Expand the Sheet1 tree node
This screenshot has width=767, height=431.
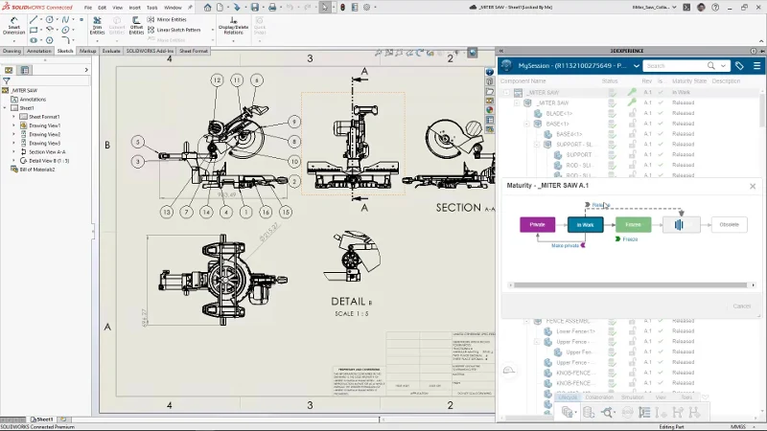[5, 108]
